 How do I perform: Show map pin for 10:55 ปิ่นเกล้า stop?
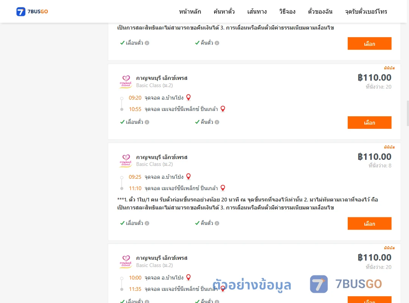click(x=223, y=109)
